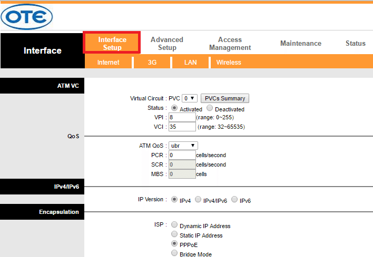Go to the Maintenance tab
373x257 pixels.
300,44
